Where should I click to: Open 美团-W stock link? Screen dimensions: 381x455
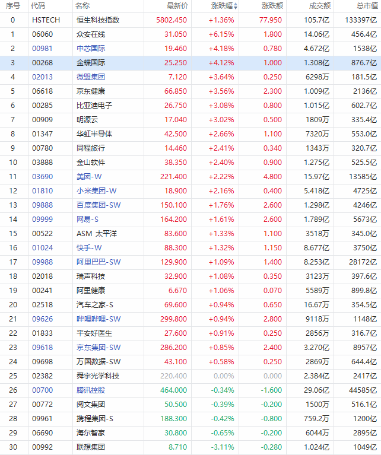pos(89,176)
